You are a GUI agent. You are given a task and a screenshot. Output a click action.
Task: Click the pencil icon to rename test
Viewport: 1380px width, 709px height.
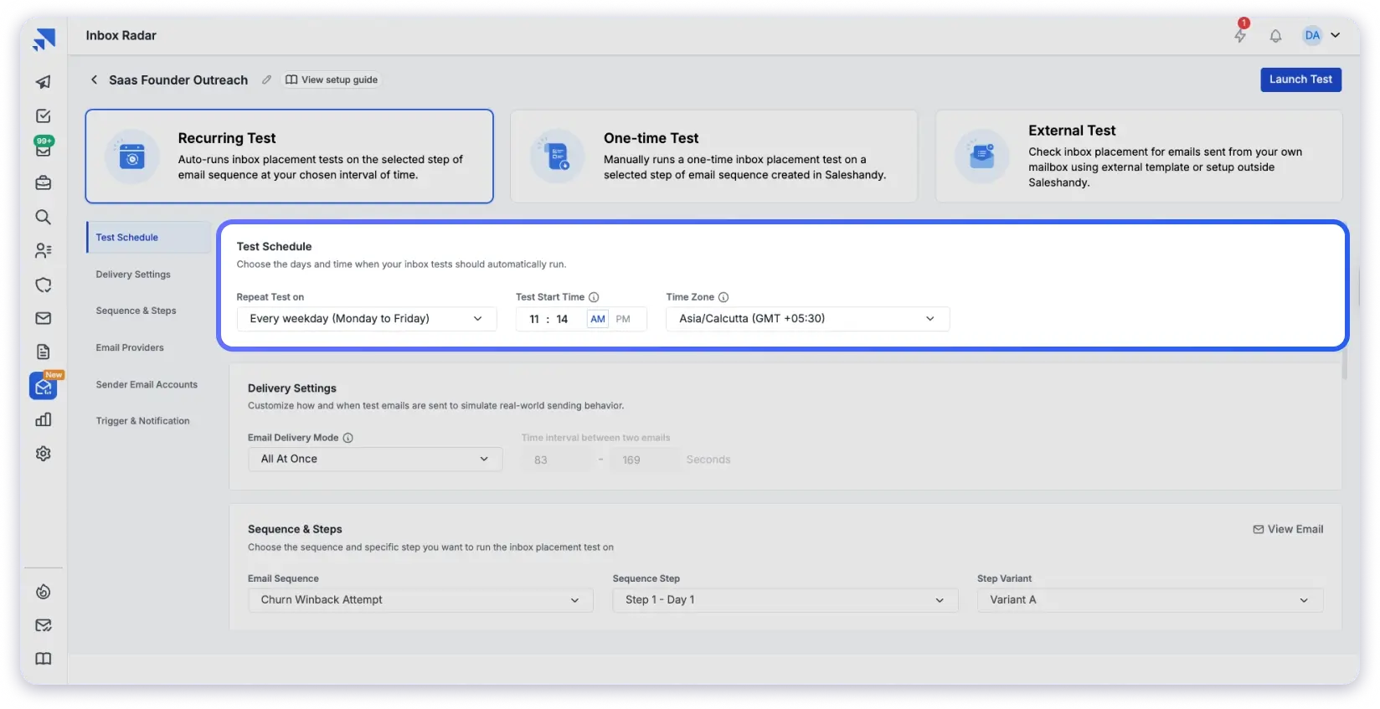click(x=266, y=80)
